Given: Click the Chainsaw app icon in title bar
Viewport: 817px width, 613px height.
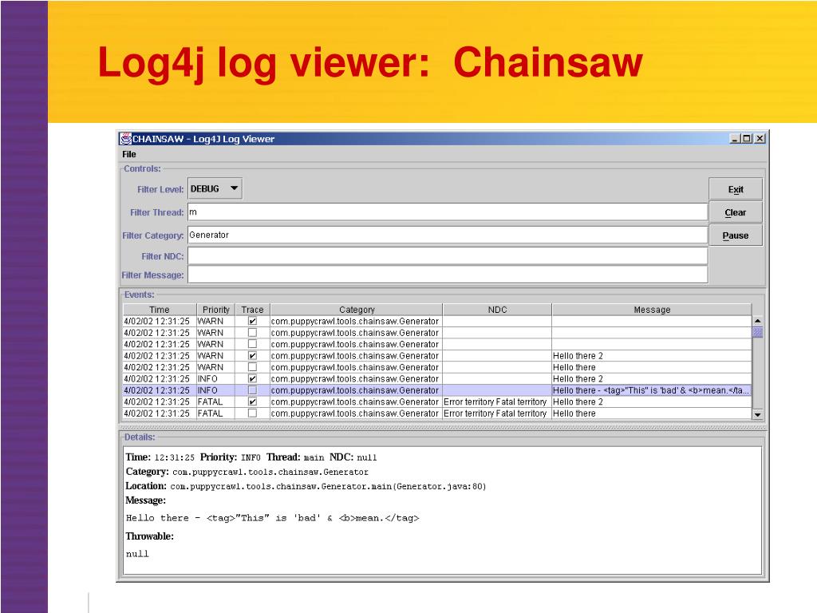Looking at the screenshot, I should [125, 139].
